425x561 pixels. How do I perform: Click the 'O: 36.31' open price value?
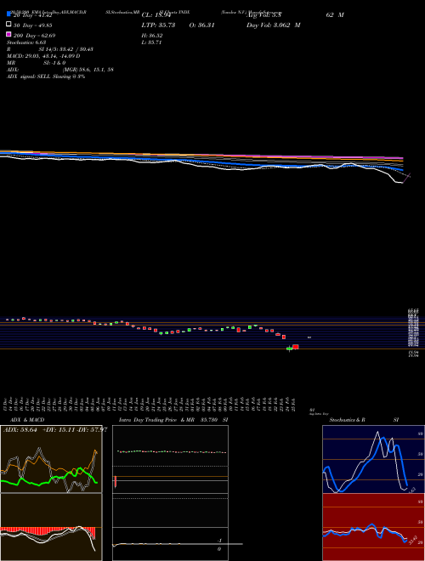point(201,25)
